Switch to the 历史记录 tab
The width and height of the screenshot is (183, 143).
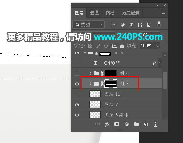130,13
